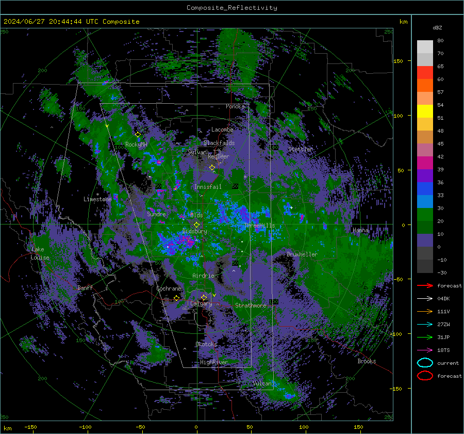464x434 pixels.
Task: Click the white 04DK arrow legend icon
Action: point(425,299)
